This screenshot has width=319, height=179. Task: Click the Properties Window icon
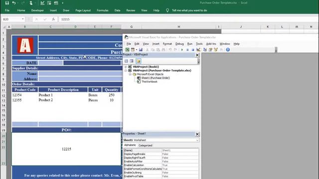210,50
